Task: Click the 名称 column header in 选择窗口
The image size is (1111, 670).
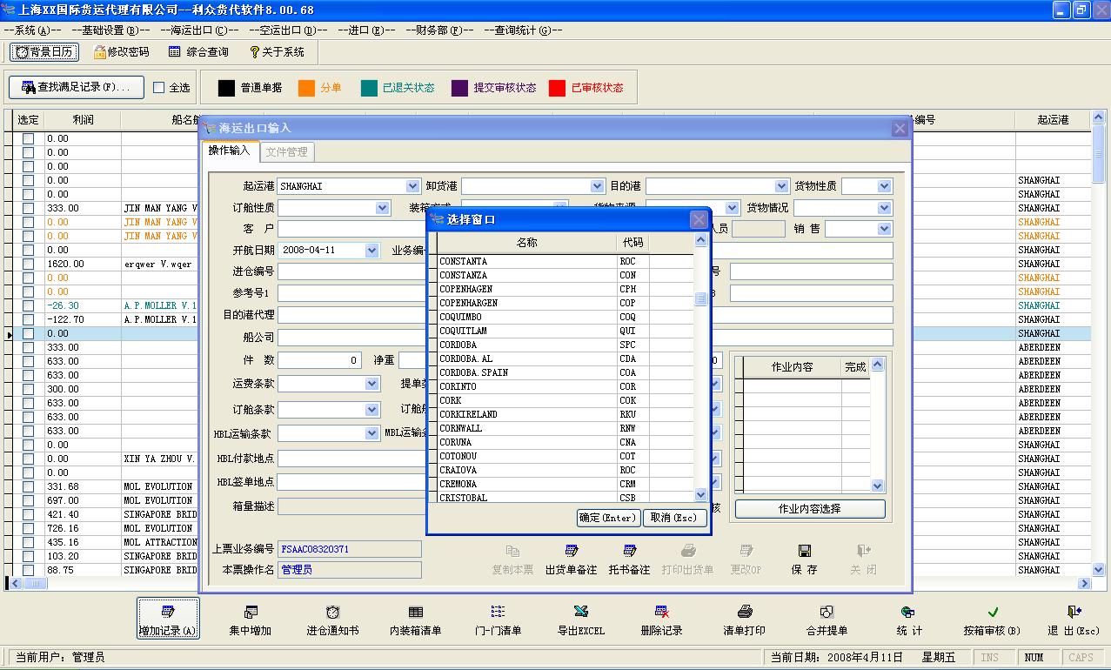Action: 527,243
